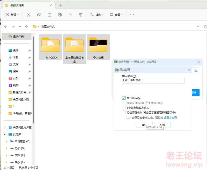Click the Share icon in the toolbar
Screen dimensions: 207x170
click(x=70, y=15)
